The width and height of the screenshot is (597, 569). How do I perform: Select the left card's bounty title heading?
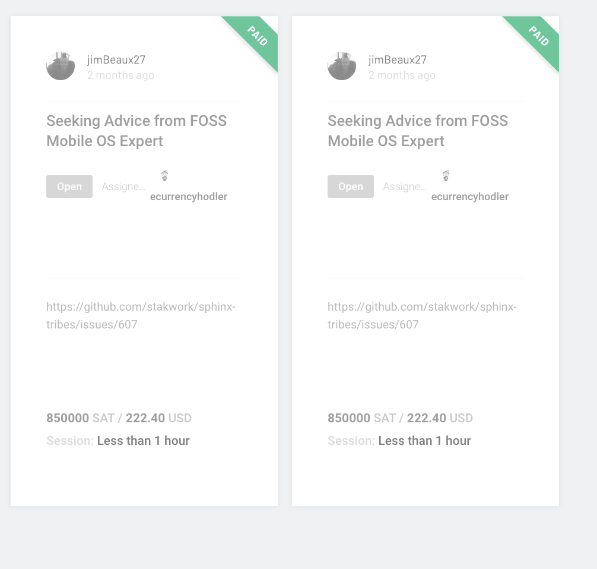136,131
